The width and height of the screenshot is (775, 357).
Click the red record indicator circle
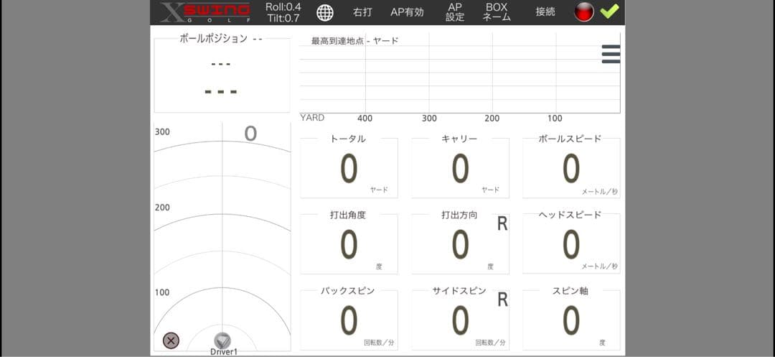coord(583,12)
